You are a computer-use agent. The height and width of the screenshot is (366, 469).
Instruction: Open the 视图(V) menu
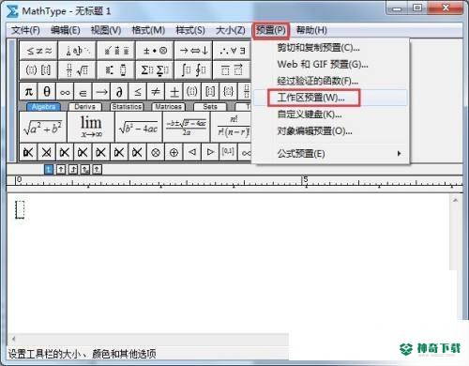click(106, 30)
